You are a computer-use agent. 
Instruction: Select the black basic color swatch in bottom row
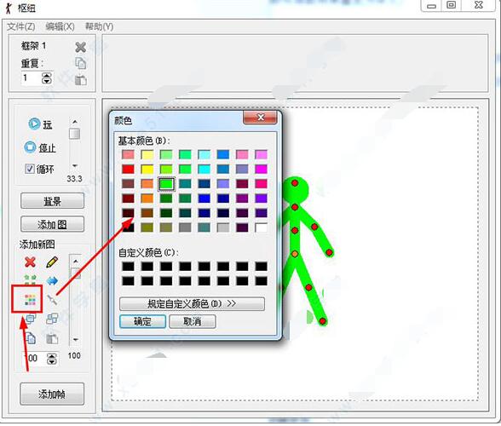(x=128, y=227)
